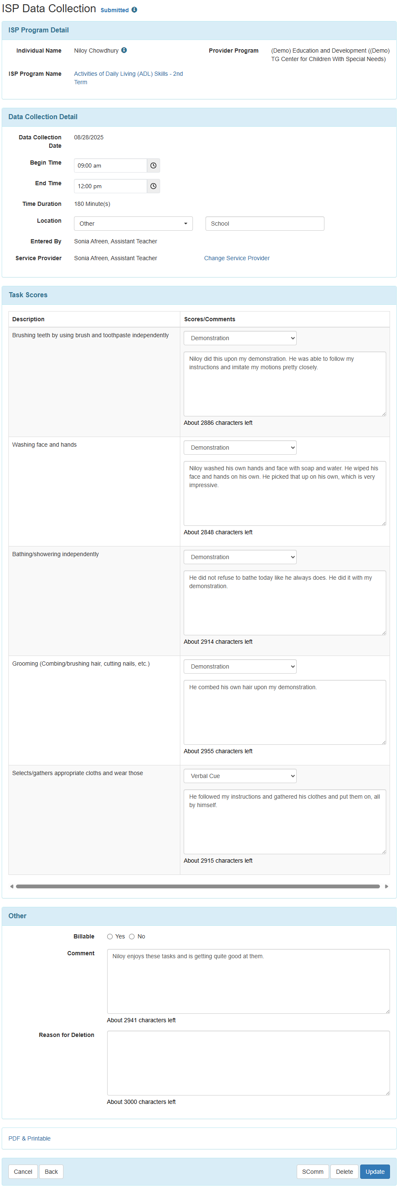Open the ISP Program Name link for ADL Skills
This screenshot has height=1186, width=398.
tap(128, 74)
